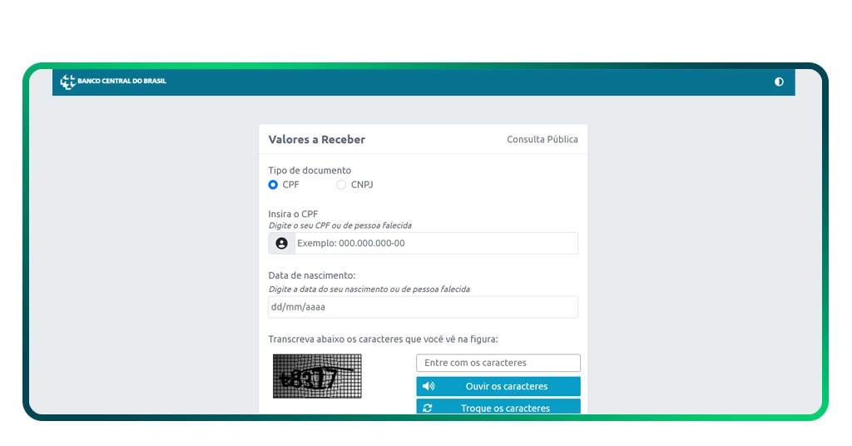Viewport: 852px width, 446px height.
Task: Focus the CPF number input field
Action: (x=435, y=243)
